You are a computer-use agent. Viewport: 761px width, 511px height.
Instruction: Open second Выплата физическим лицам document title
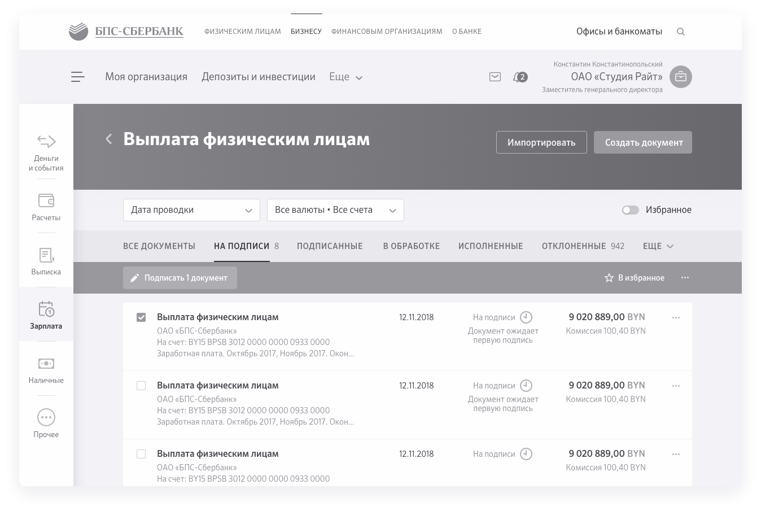(x=218, y=386)
